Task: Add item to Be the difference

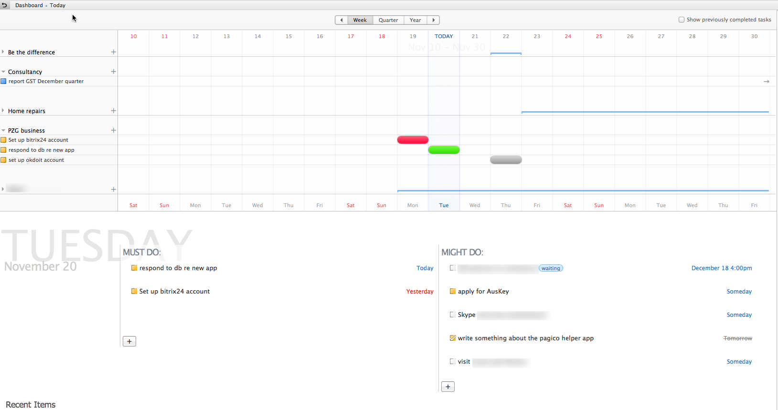Action: tap(114, 52)
